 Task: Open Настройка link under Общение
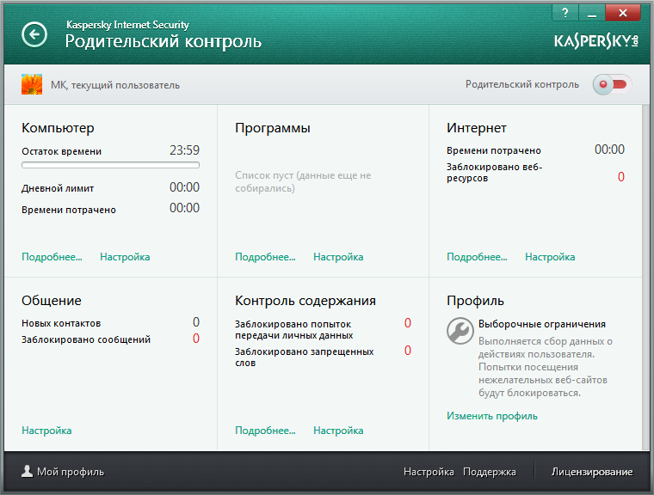tap(46, 431)
